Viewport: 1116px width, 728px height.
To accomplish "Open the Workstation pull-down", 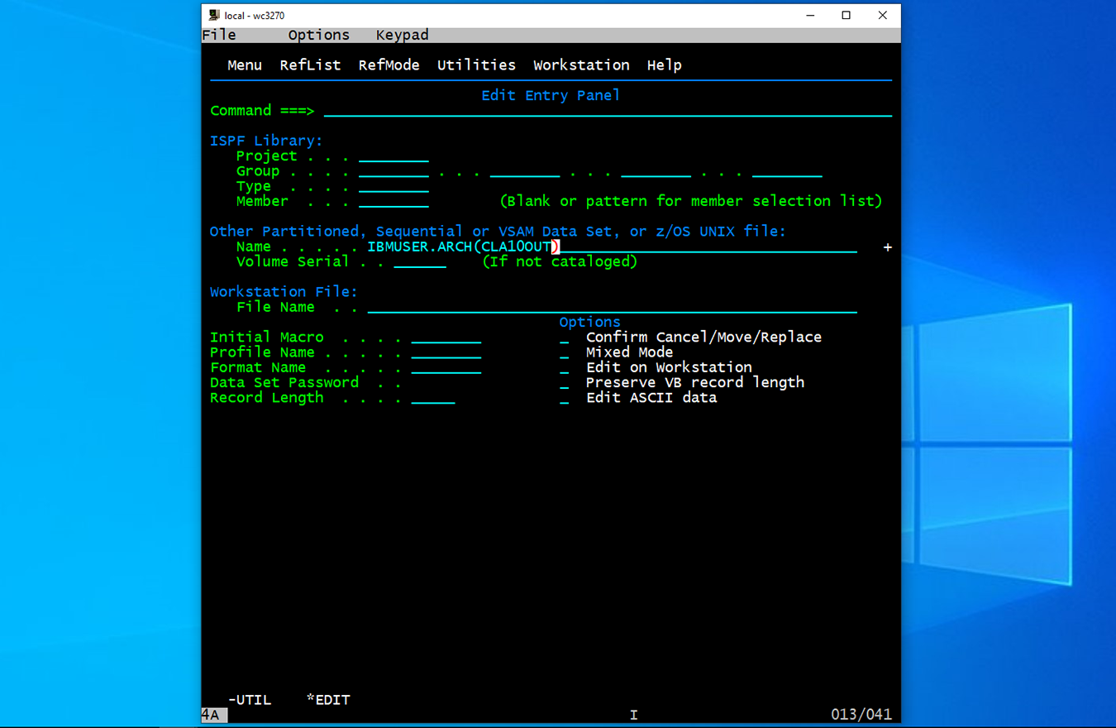I will point(581,65).
